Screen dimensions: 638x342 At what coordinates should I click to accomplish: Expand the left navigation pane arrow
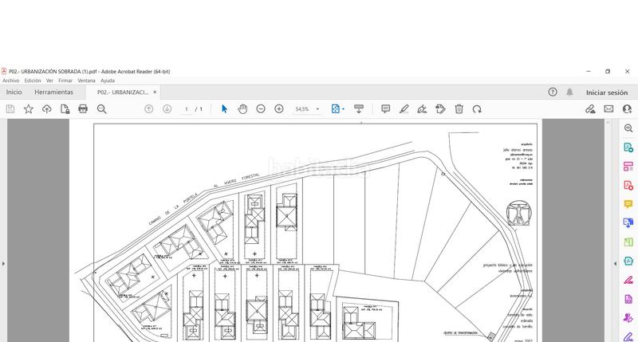point(3,264)
